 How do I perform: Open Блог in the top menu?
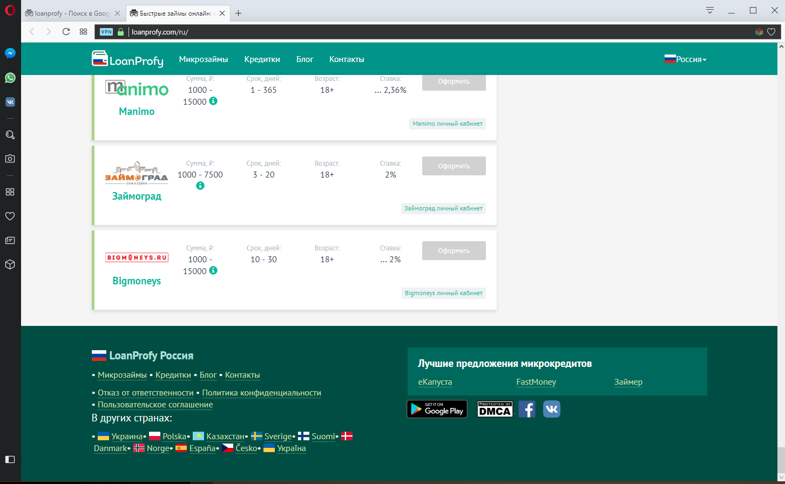click(304, 59)
